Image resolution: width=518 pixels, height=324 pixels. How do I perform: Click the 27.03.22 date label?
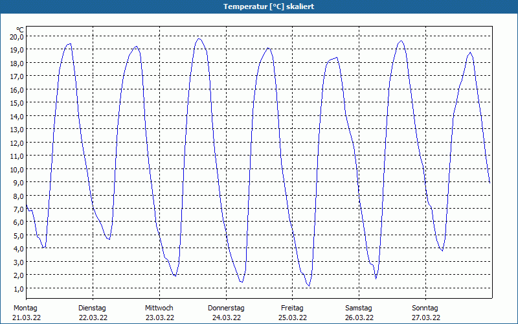click(x=425, y=318)
